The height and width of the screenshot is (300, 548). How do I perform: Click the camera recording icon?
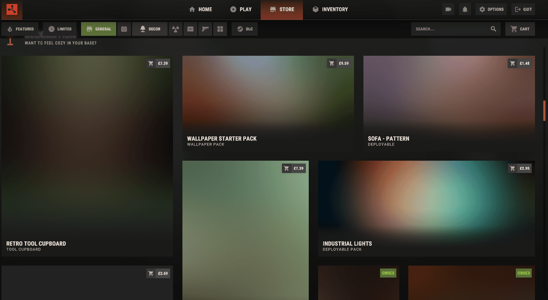pyautogui.click(x=448, y=9)
